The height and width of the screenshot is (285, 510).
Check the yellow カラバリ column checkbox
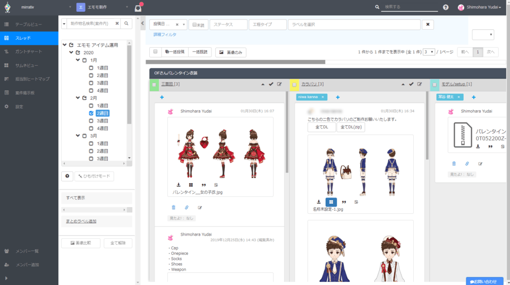coord(295,84)
